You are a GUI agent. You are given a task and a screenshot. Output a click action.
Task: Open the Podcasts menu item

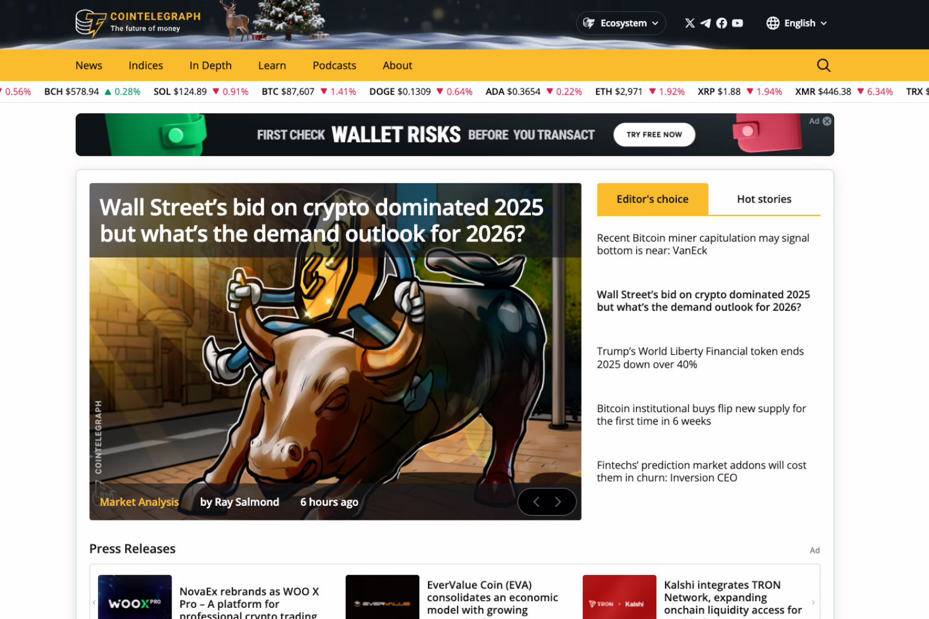coord(334,66)
